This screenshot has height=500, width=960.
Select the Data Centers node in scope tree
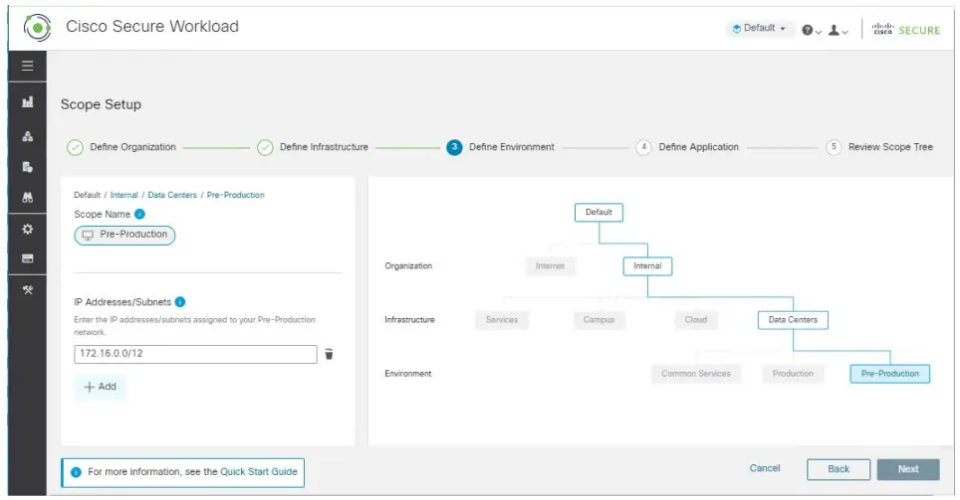(x=793, y=319)
